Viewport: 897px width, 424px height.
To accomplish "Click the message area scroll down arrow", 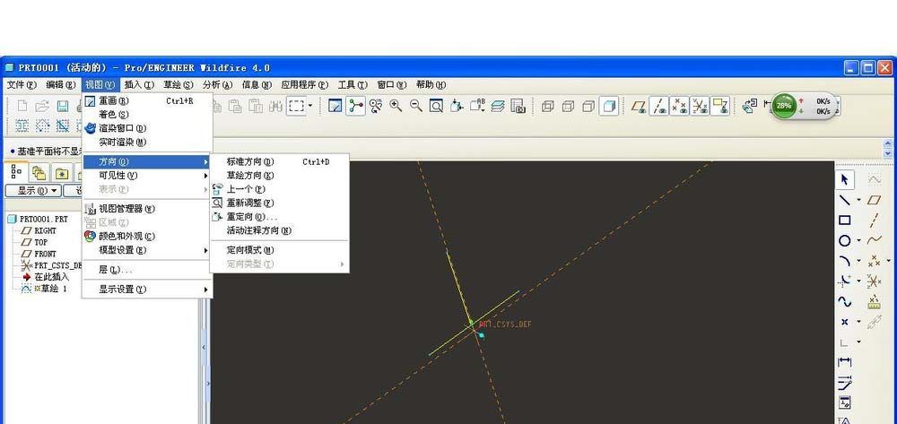I will pyautogui.click(x=888, y=153).
